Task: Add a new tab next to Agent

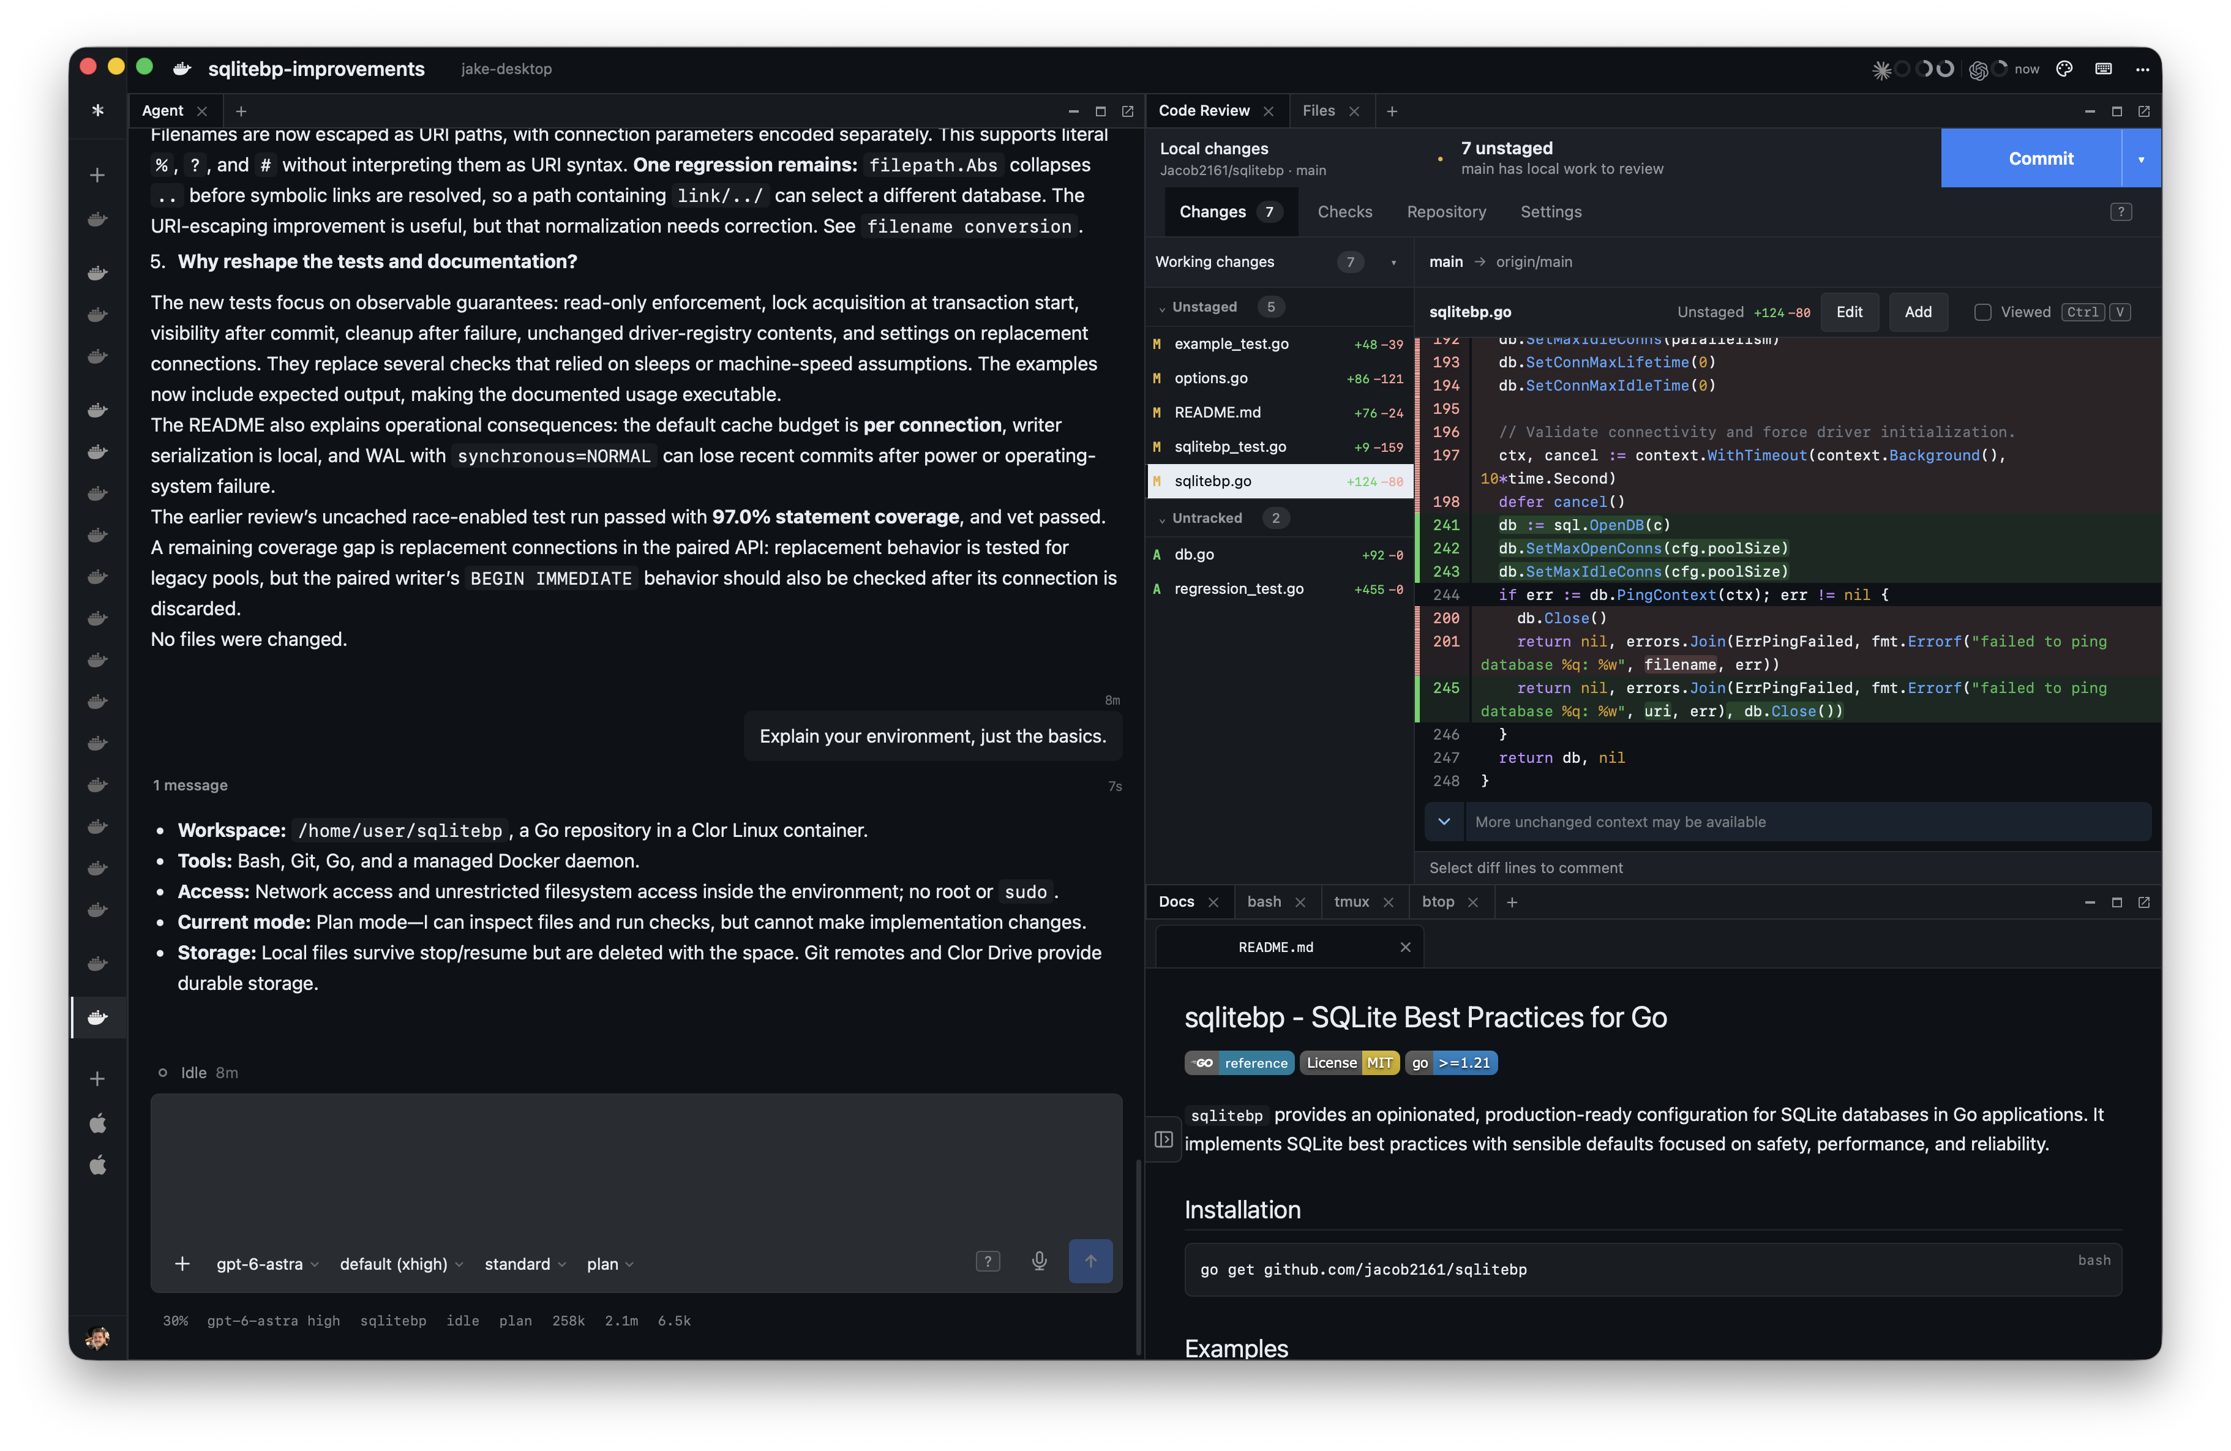Action: point(241,111)
